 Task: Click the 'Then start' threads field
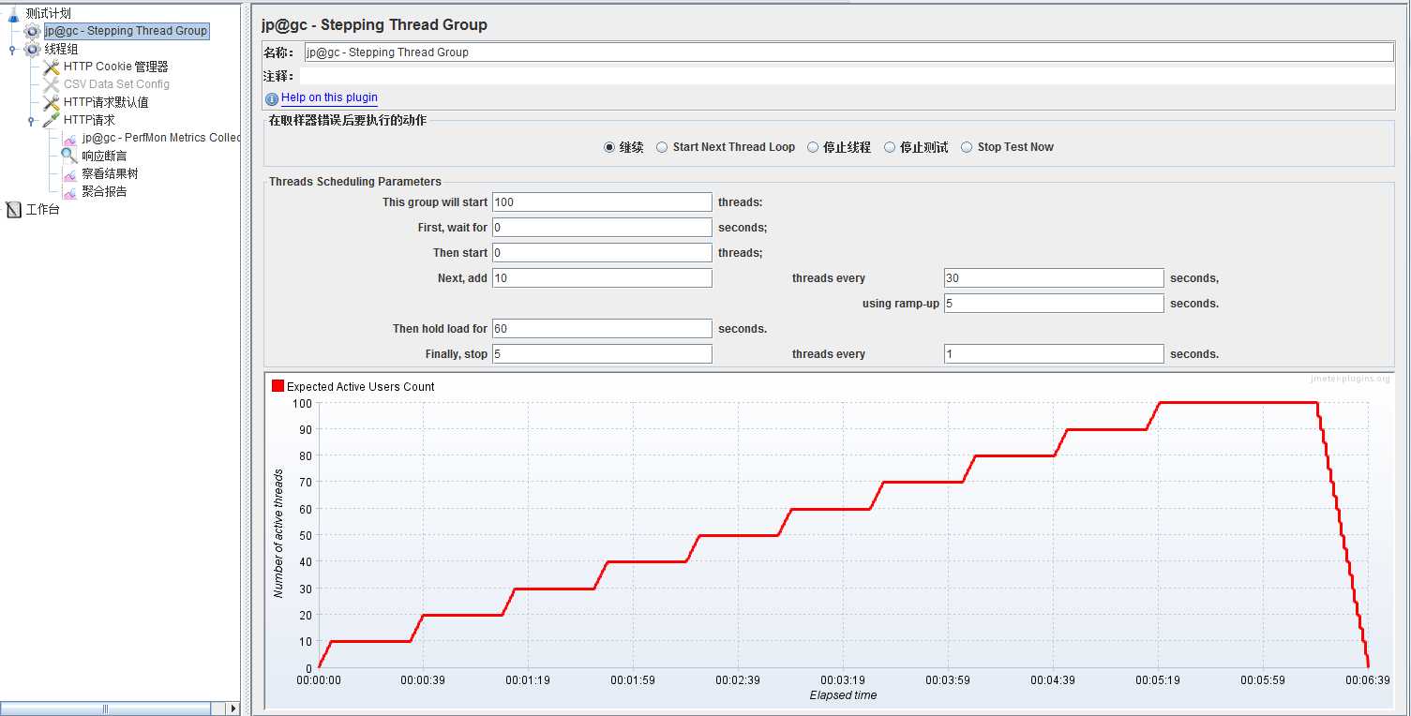pos(602,253)
